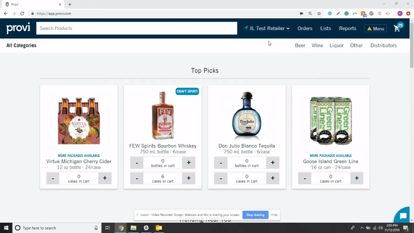Open Goose Island Green Line cans image

point(331,121)
